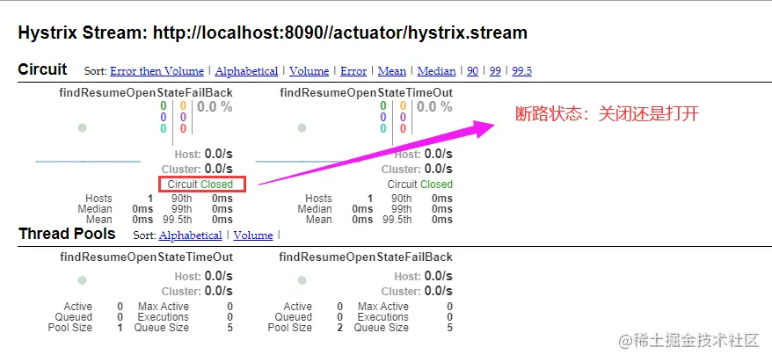Sort circuits with the Alphabetical link
The width and height of the screenshot is (772, 362).
246,71
